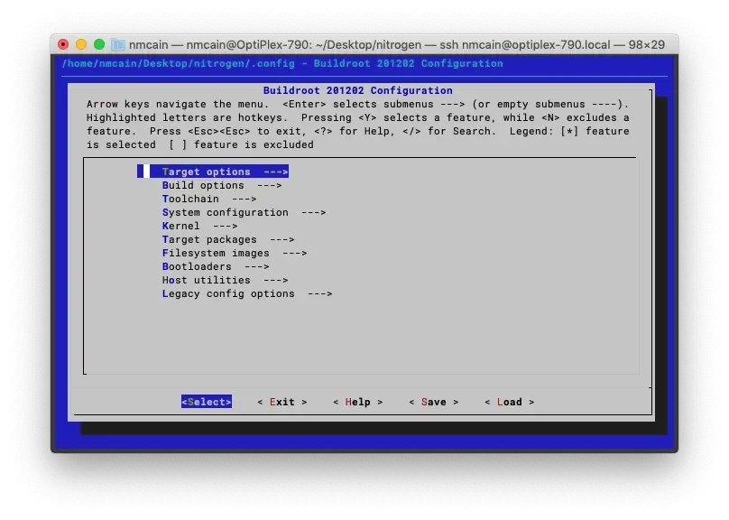
Task: Maximize the terminal with the green button
Action: 99,44
